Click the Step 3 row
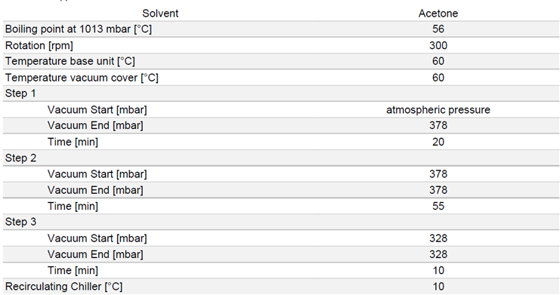Image resolution: width=560 pixels, height=295 pixels. (281, 222)
